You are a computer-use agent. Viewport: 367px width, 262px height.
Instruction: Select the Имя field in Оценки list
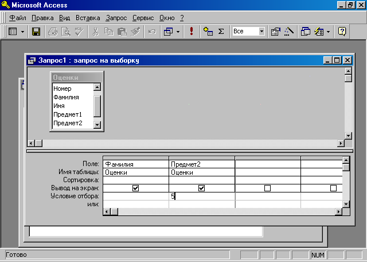59,106
